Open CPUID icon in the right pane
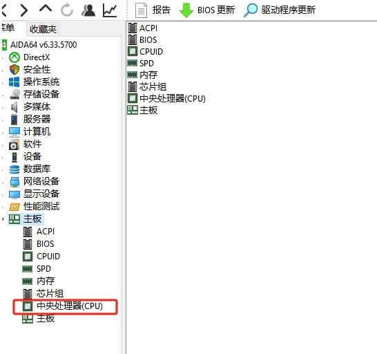Screen dimensions: 377x354 coord(133,51)
